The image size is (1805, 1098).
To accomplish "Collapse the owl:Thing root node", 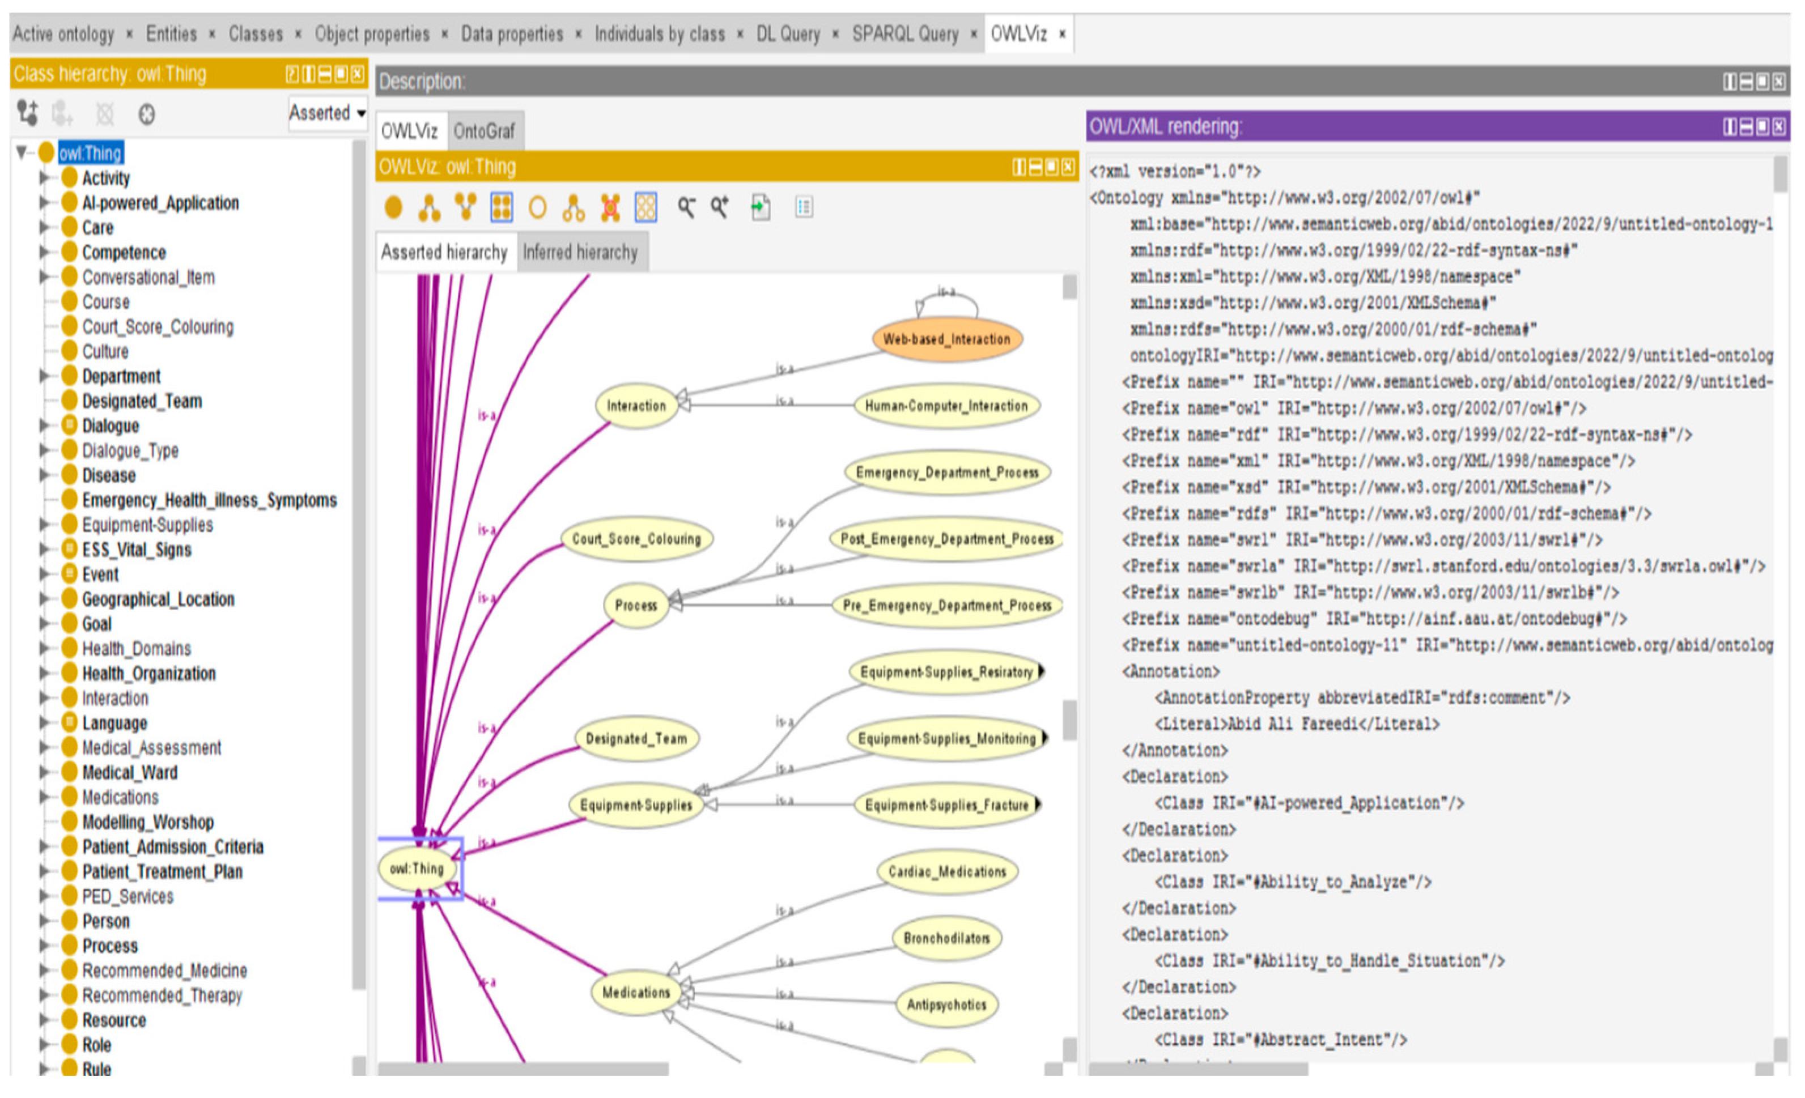I will (x=22, y=152).
